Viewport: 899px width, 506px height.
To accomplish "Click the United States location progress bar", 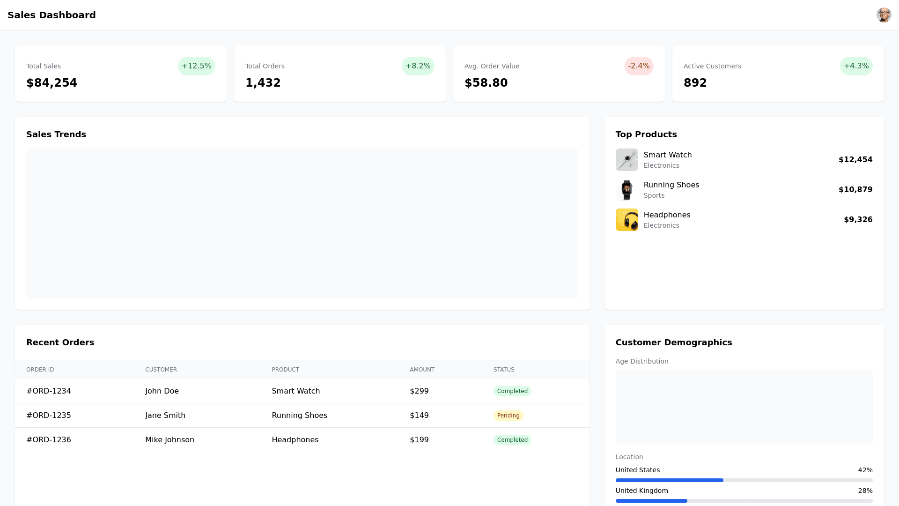I will (744, 480).
